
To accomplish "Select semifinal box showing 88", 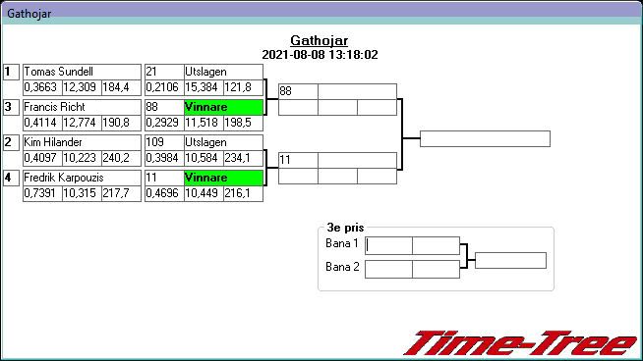I will tap(298, 91).
